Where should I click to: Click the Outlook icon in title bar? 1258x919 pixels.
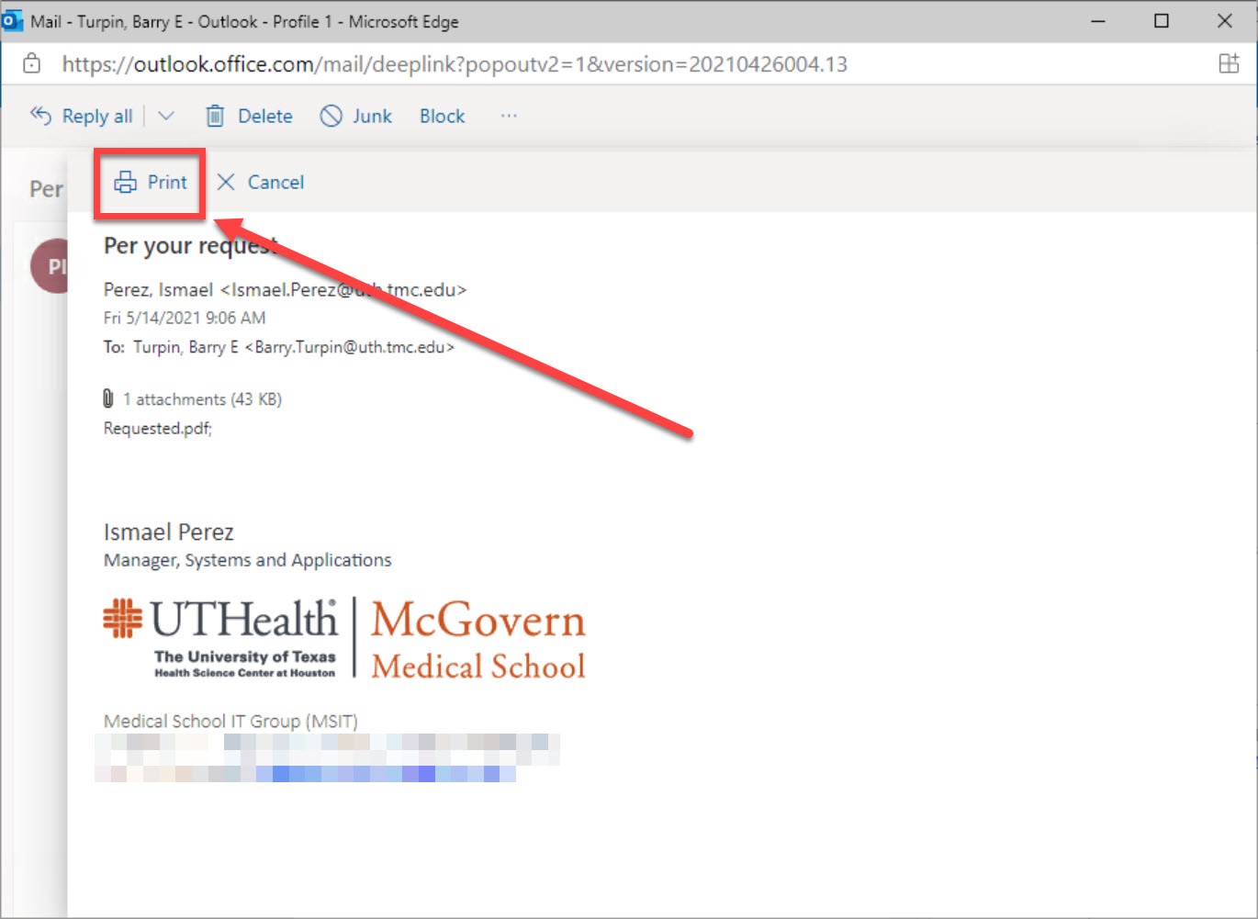pos(13,20)
